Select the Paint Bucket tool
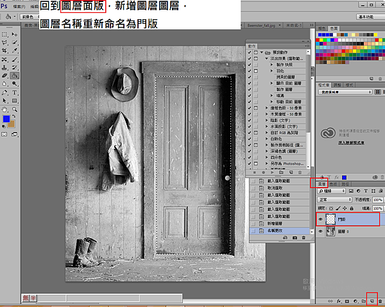The height and width of the screenshot is (307, 385). 15,76
